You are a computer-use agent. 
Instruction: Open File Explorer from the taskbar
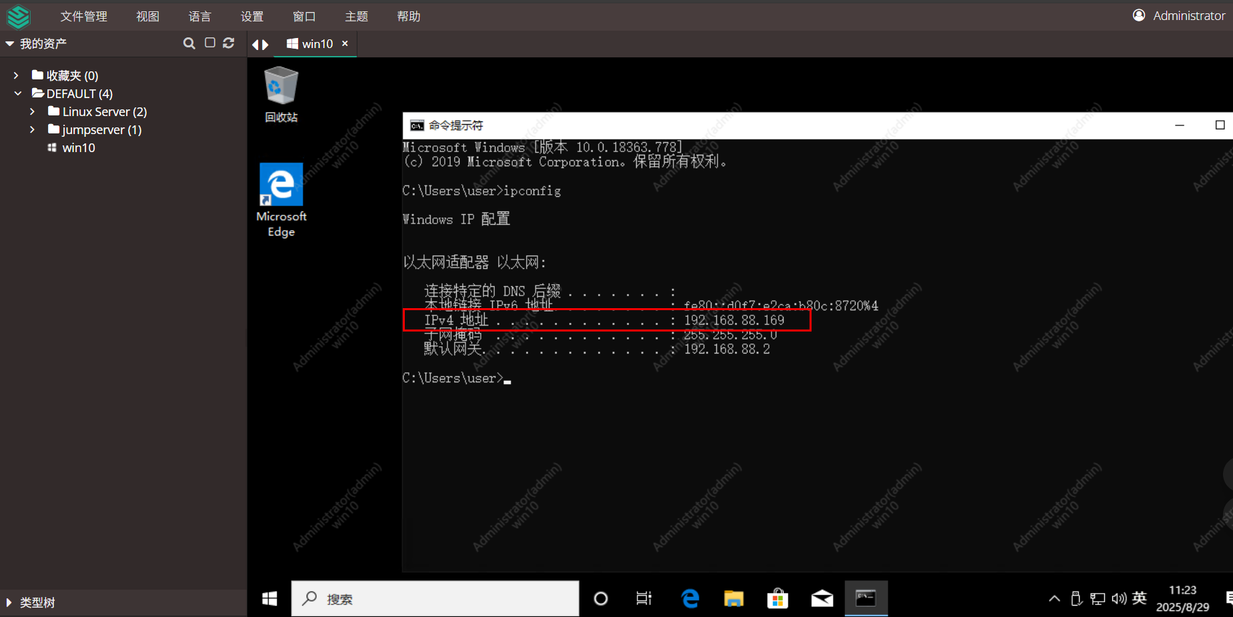click(x=734, y=599)
